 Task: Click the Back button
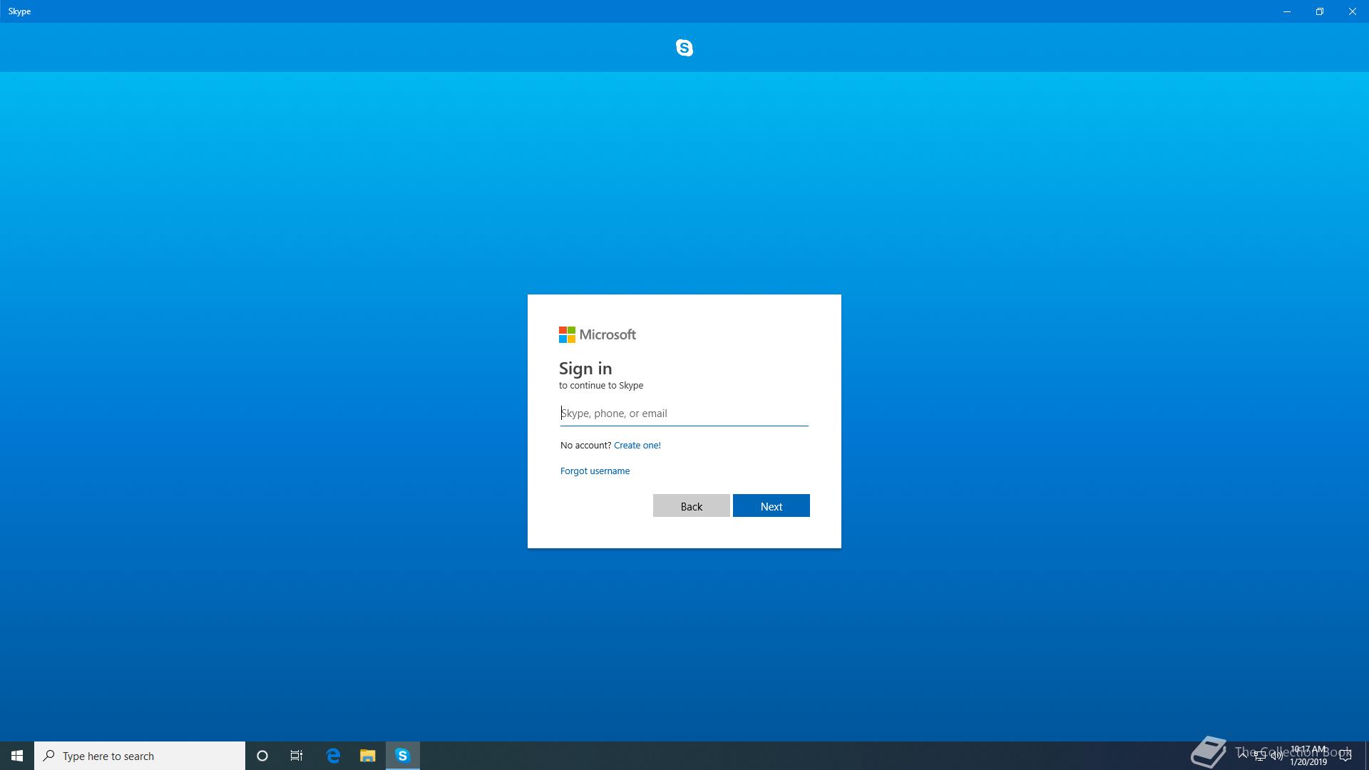tap(691, 506)
